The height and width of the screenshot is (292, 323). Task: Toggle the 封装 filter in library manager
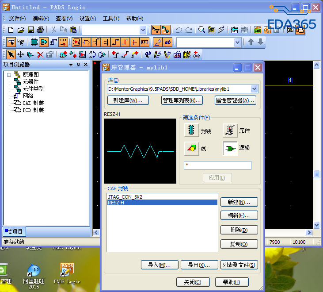pyautogui.click(x=192, y=130)
